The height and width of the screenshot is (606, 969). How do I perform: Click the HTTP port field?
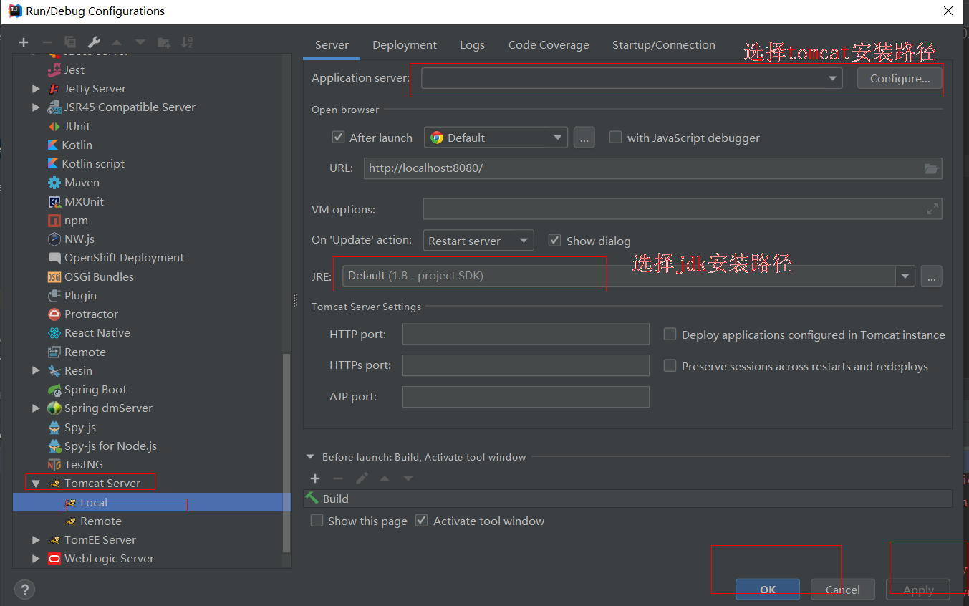click(x=526, y=334)
